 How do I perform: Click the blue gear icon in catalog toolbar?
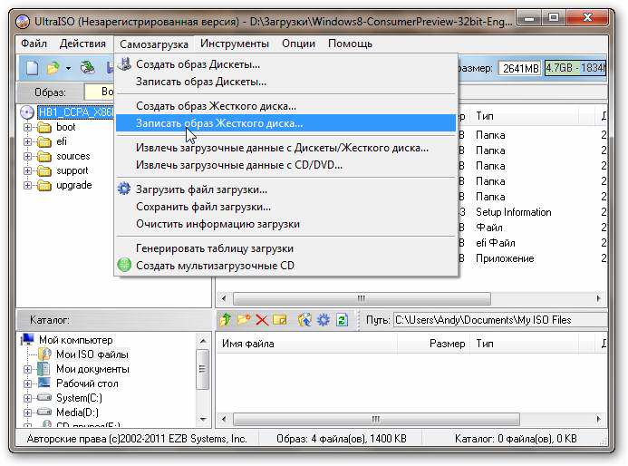tap(323, 320)
